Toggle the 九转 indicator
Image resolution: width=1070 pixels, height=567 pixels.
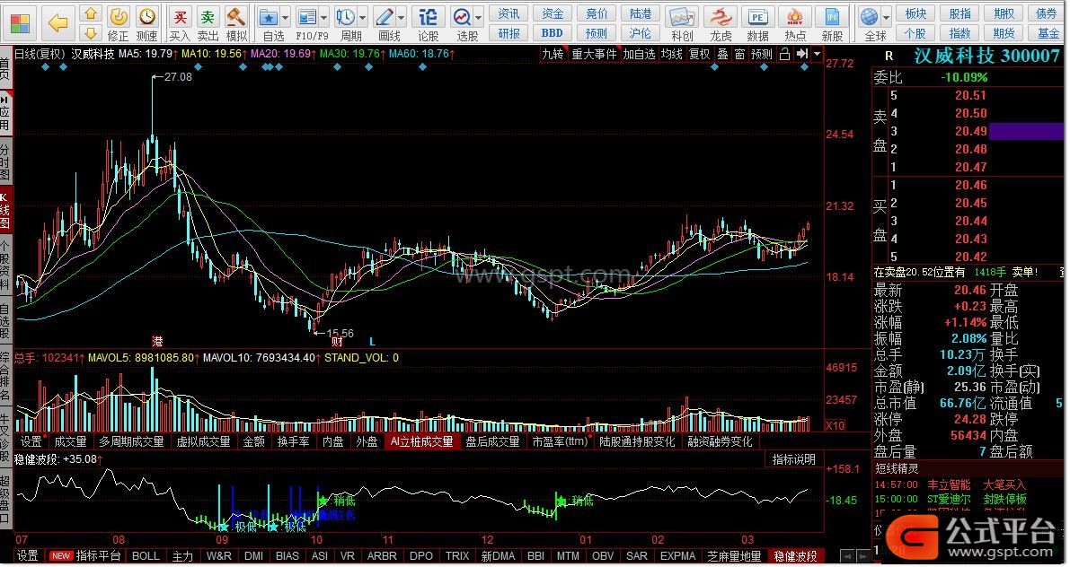click(553, 54)
